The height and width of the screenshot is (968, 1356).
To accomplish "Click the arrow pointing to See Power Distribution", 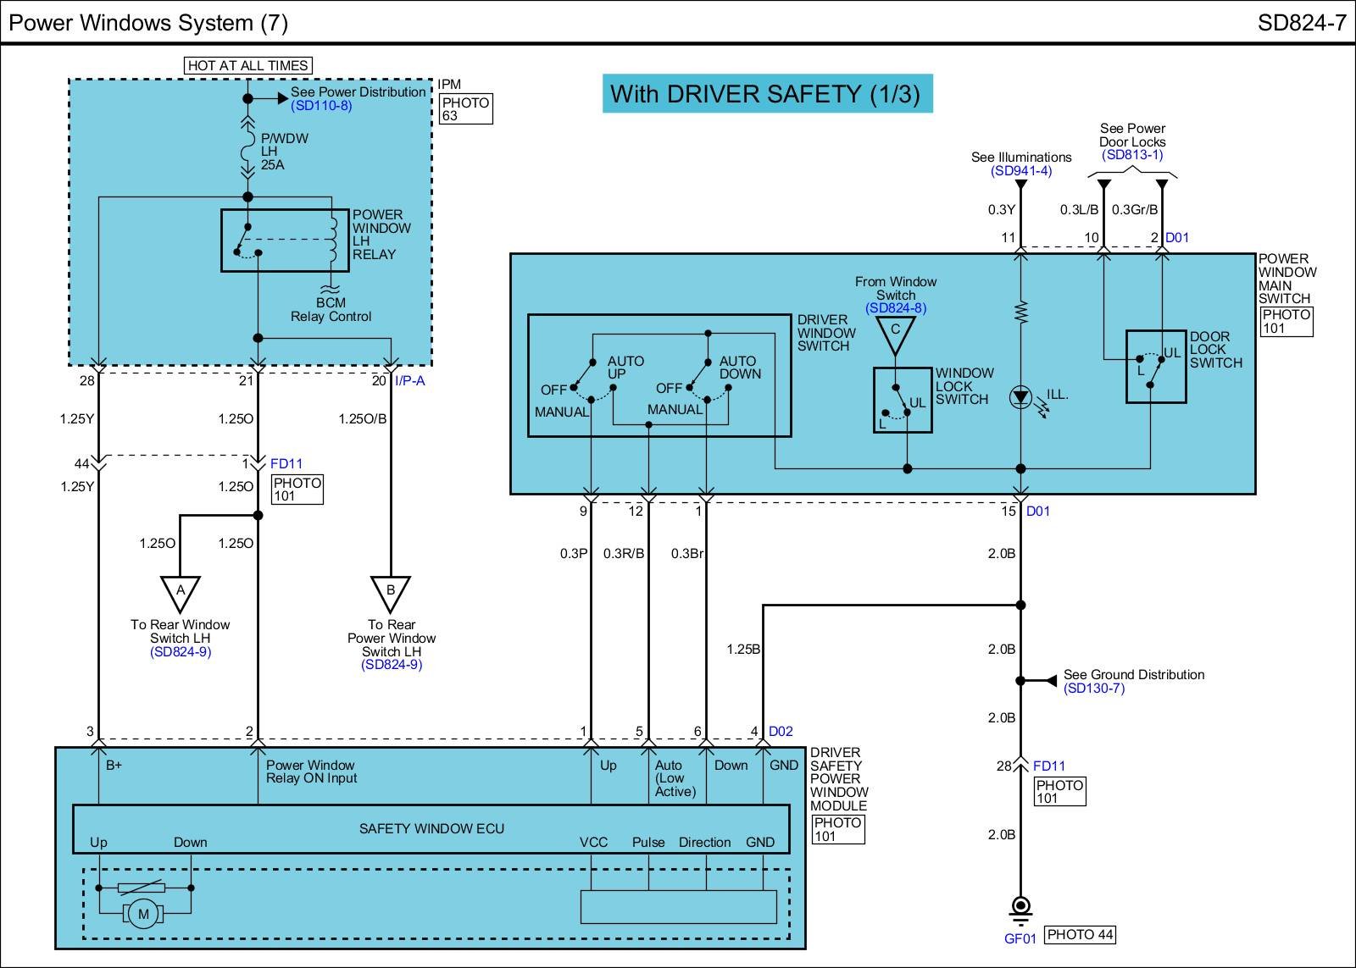I will (x=282, y=99).
